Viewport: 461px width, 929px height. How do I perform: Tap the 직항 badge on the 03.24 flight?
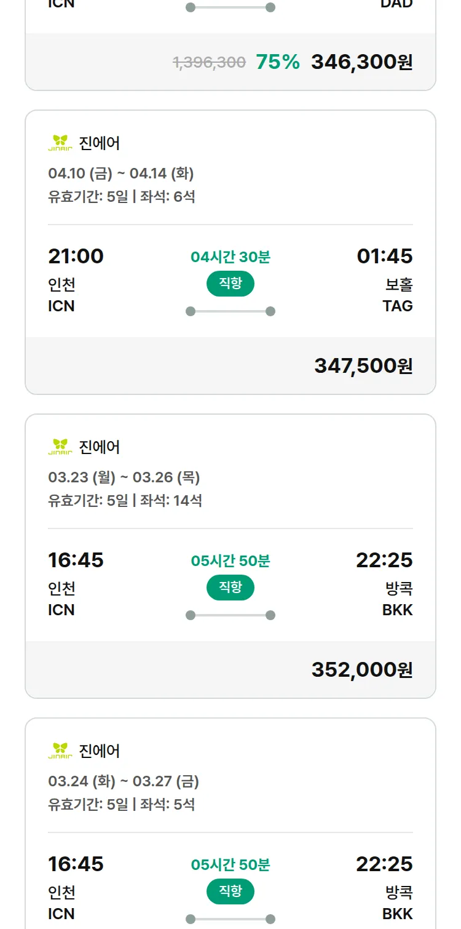(x=230, y=891)
